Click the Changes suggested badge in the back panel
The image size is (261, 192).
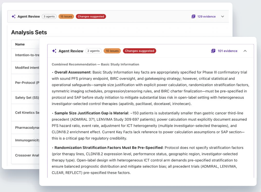[x=91, y=16]
